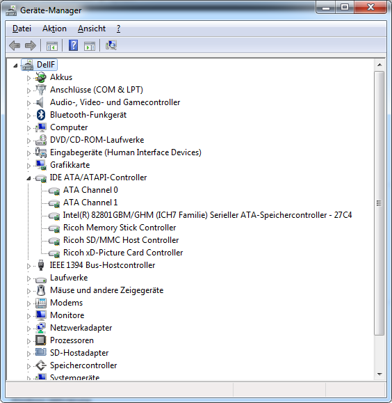Select Eingabegeräte (Human Interface Devices) label

coord(126,152)
